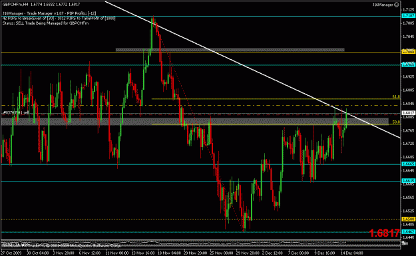Select the wide grey rectangle zone near 1.6800
This screenshot has width=416, height=256.
tap(195, 122)
